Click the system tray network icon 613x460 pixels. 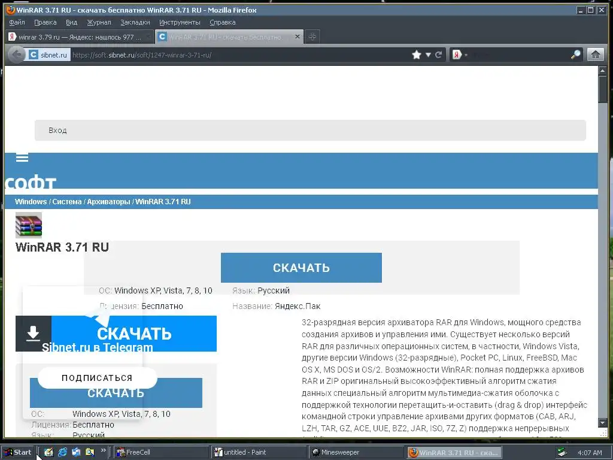point(562,452)
